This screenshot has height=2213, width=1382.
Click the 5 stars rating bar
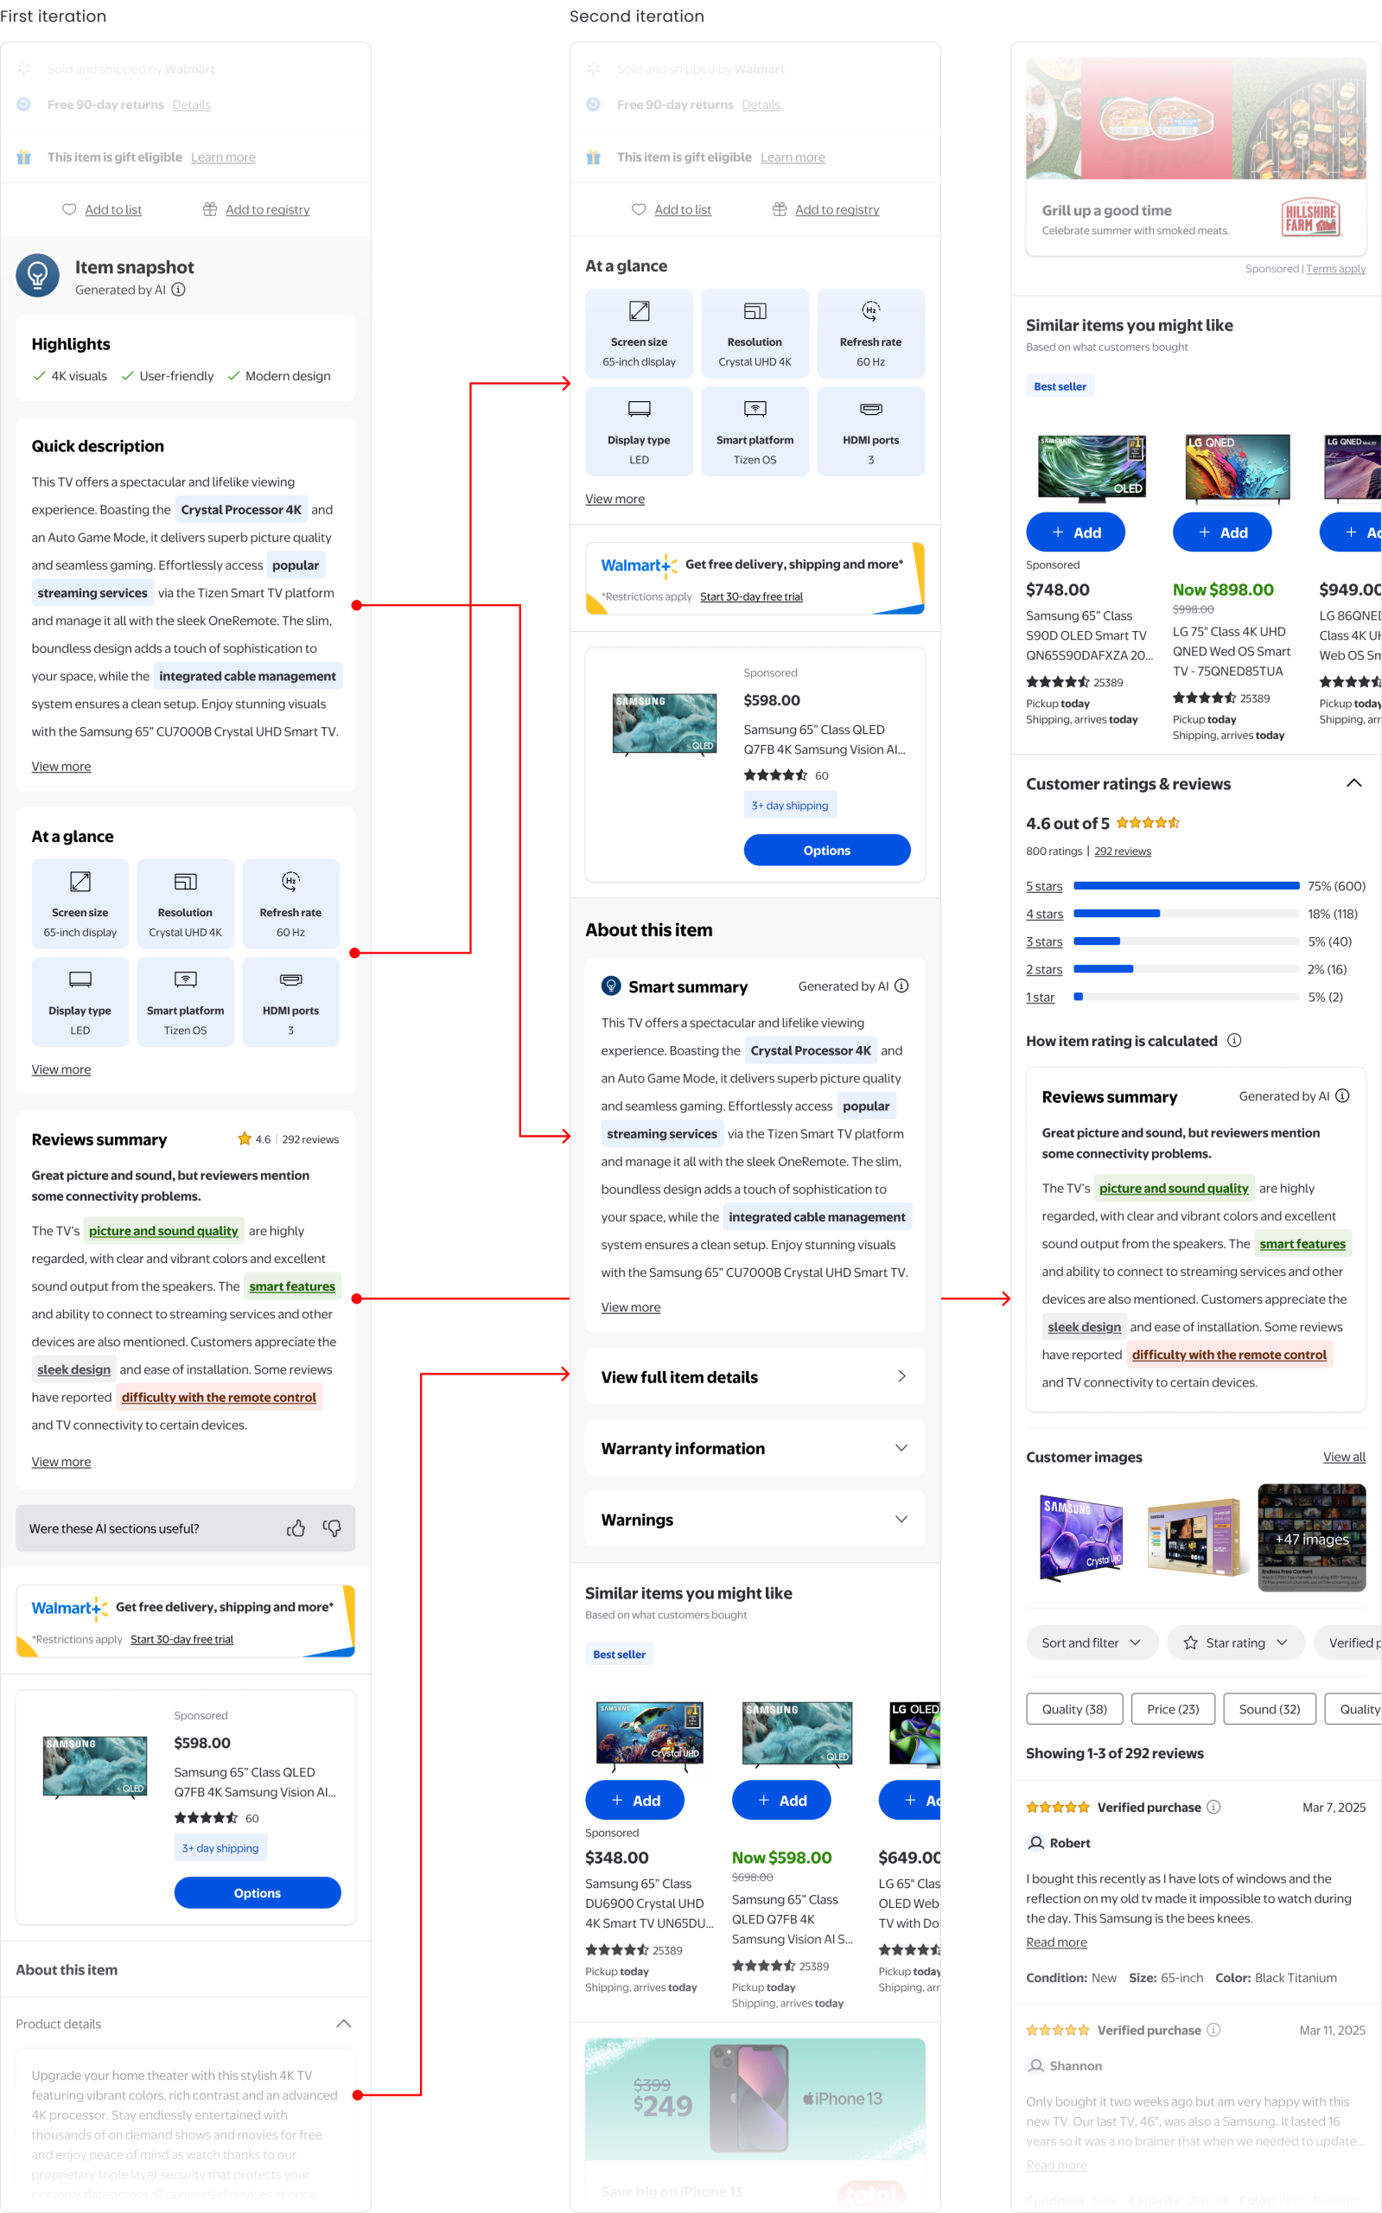(x=1187, y=886)
